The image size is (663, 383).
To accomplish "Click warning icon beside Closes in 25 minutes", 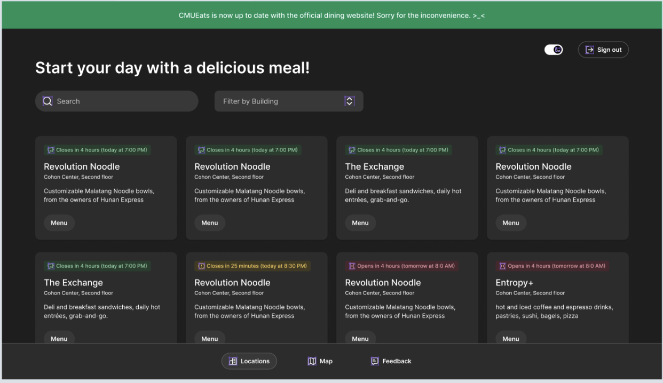I will (201, 266).
